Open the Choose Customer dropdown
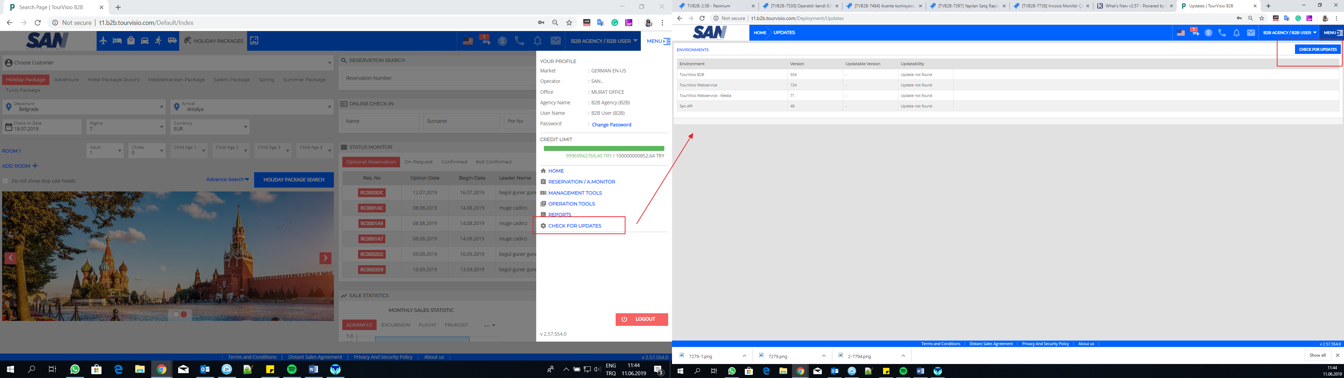 pos(168,63)
